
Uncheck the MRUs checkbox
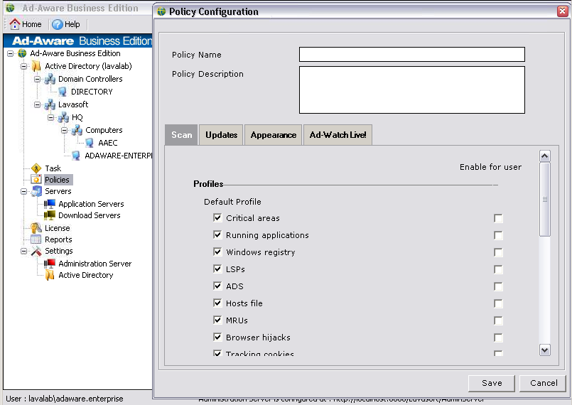(x=217, y=320)
